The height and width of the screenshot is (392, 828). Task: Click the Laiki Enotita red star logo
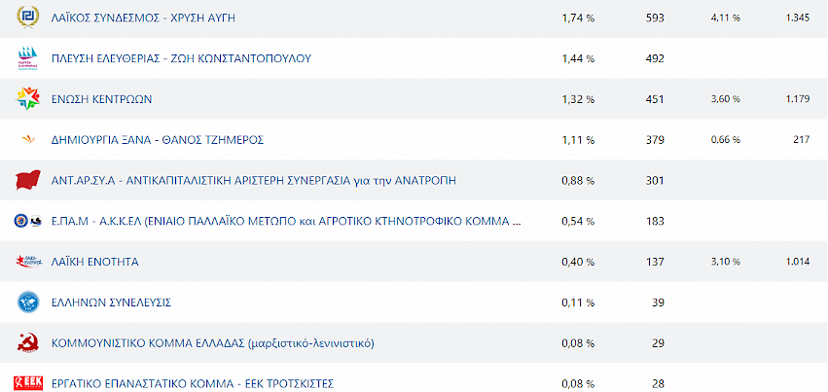(27, 262)
